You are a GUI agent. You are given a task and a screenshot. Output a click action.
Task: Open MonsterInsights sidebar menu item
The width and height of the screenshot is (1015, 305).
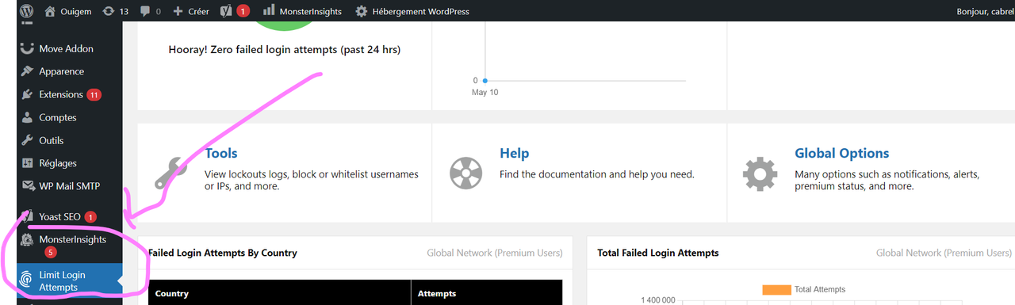point(72,239)
